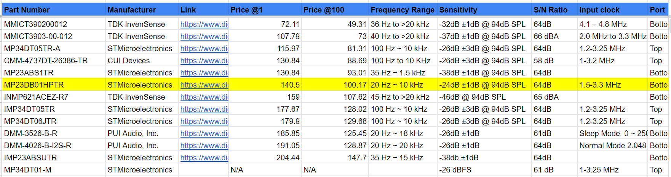Select PUI Audio cell in DMM-3526-B-R row

(x=142, y=133)
